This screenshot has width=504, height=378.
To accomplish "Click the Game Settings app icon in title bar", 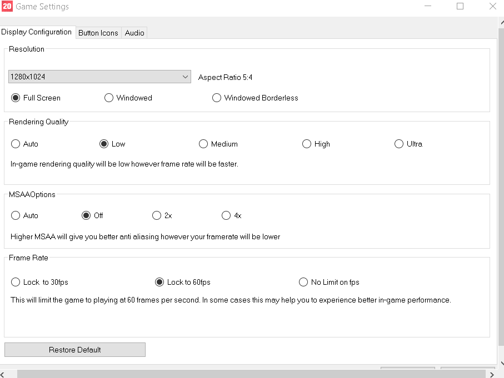I will (7, 7).
